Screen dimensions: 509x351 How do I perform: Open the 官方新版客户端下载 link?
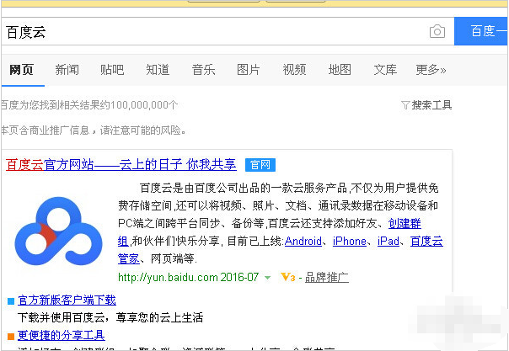click(67, 300)
